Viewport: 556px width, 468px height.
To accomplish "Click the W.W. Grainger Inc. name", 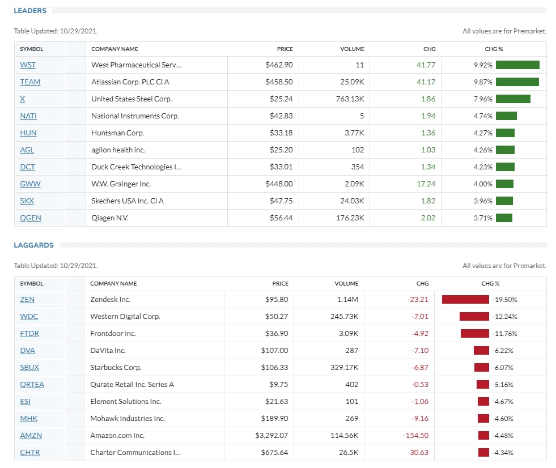I will [121, 184].
